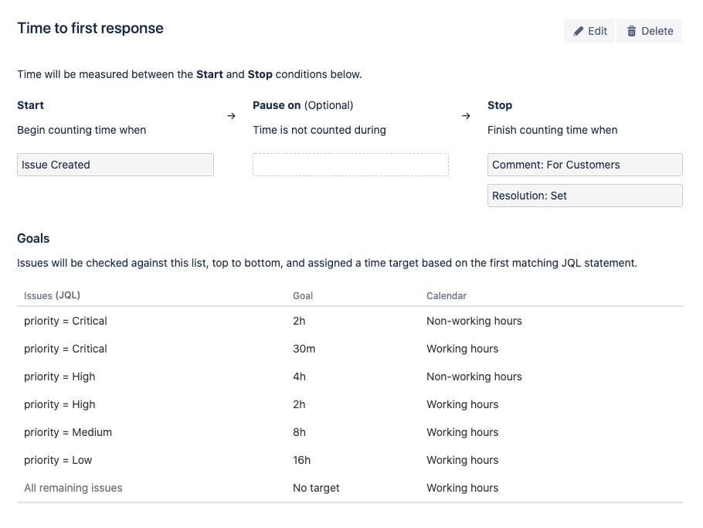Click the 4h goal for High priority
Screen dimensions: 703x528
299,376
